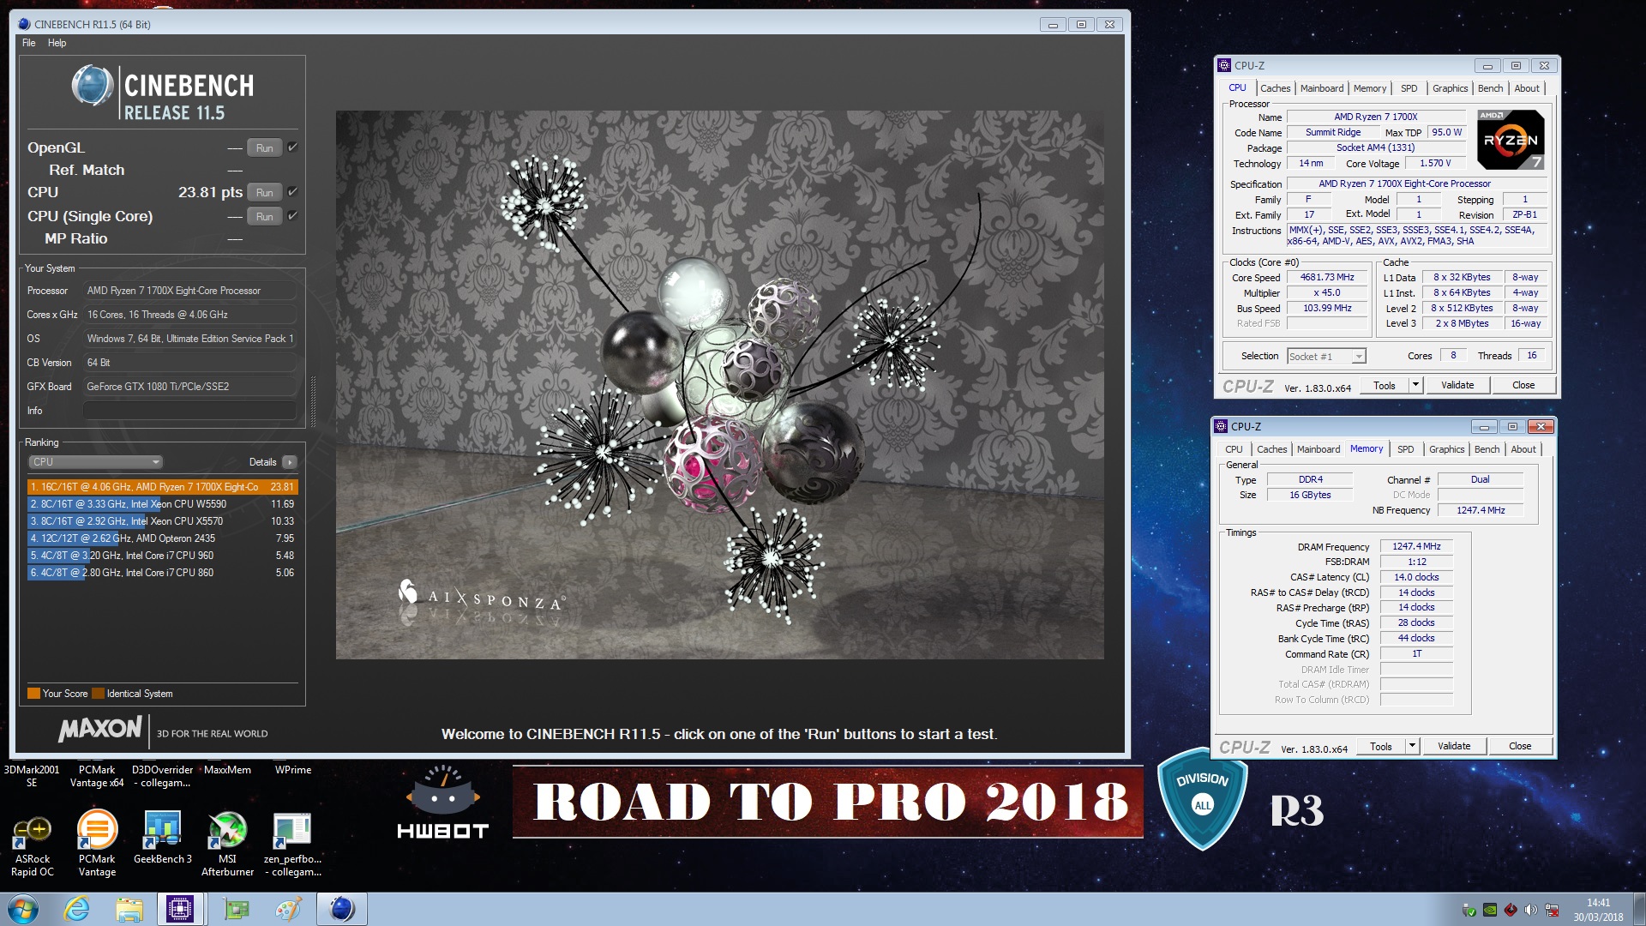Open red diamond system tray icon
1646x926 pixels.
pyautogui.click(x=1511, y=910)
